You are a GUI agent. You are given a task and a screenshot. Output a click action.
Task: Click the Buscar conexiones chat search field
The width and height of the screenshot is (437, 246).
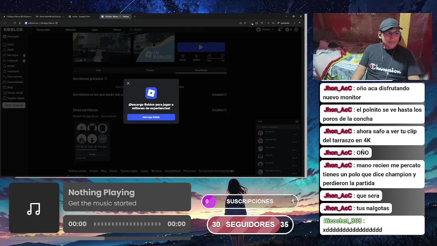tap(278, 127)
